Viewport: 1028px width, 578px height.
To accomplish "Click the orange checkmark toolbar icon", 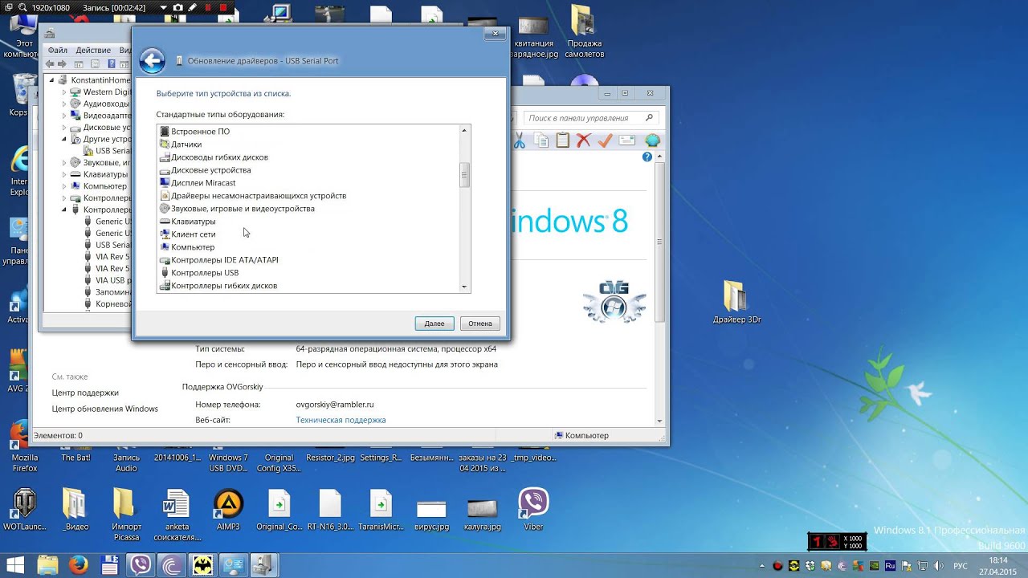I will pyautogui.click(x=605, y=140).
